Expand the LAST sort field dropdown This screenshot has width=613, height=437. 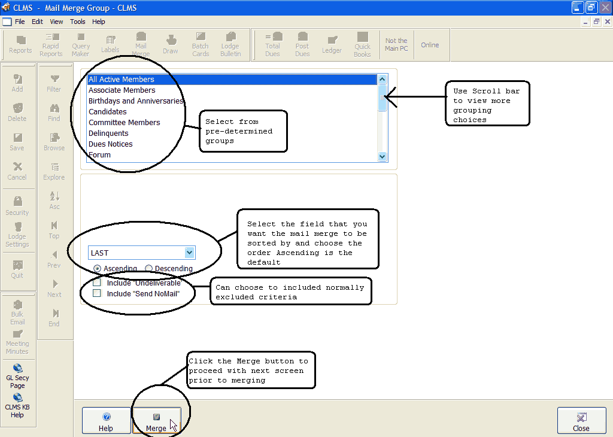(189, 253)
